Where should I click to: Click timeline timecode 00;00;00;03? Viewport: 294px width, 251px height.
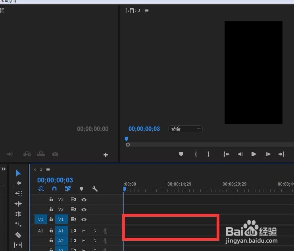pyautogui.click(x=55, y=180)
